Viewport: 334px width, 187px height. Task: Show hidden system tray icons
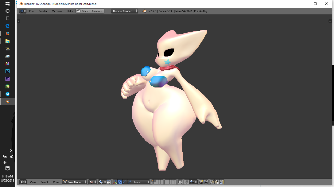click(11, 150)
